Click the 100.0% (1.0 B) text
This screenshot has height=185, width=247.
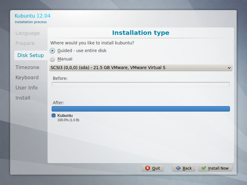68,120
